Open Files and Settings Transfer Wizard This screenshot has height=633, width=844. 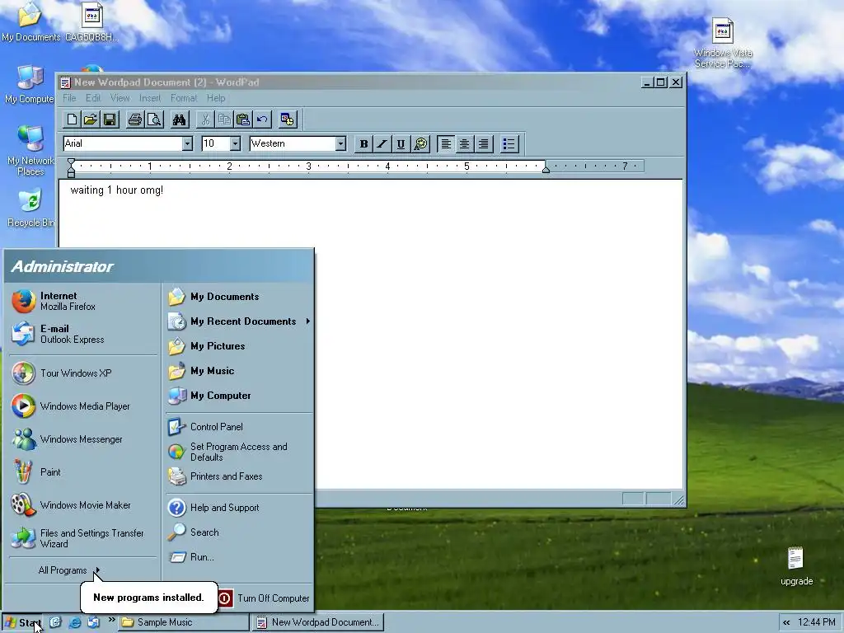(x=83, y=538)
